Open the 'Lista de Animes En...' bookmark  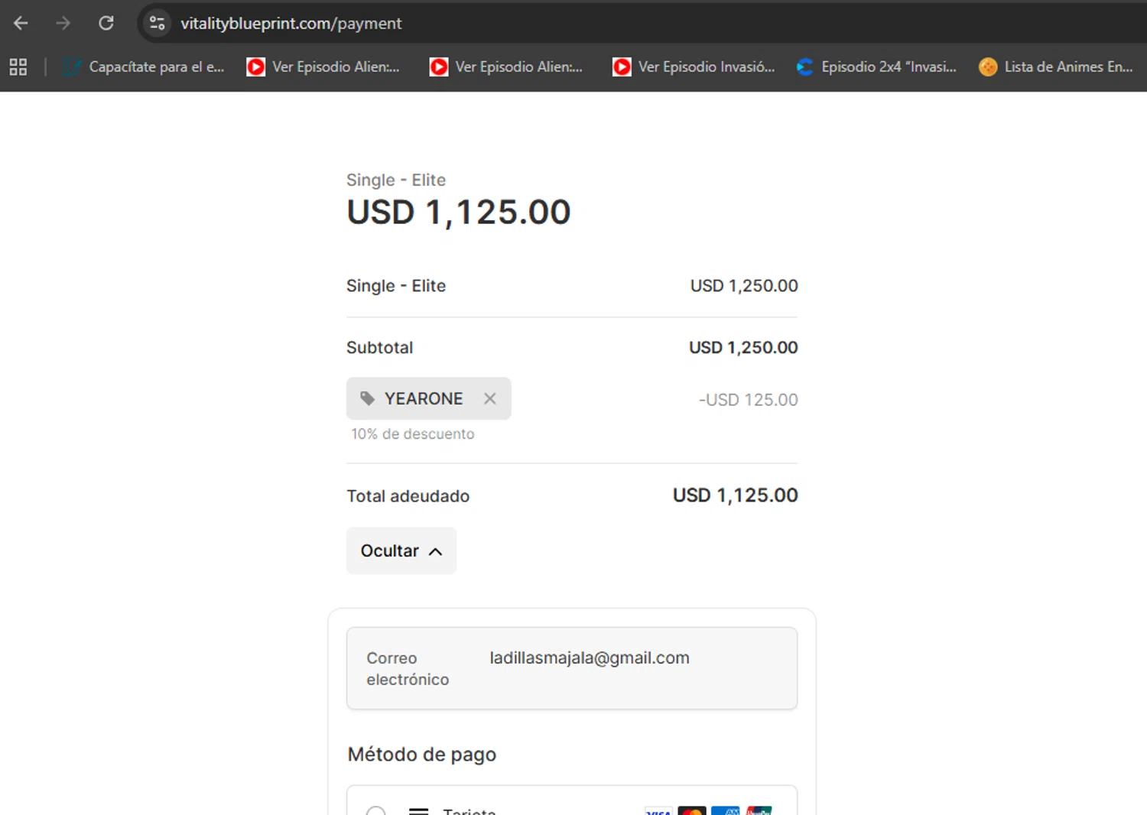pyautogui.click(x=1056, y=67)
